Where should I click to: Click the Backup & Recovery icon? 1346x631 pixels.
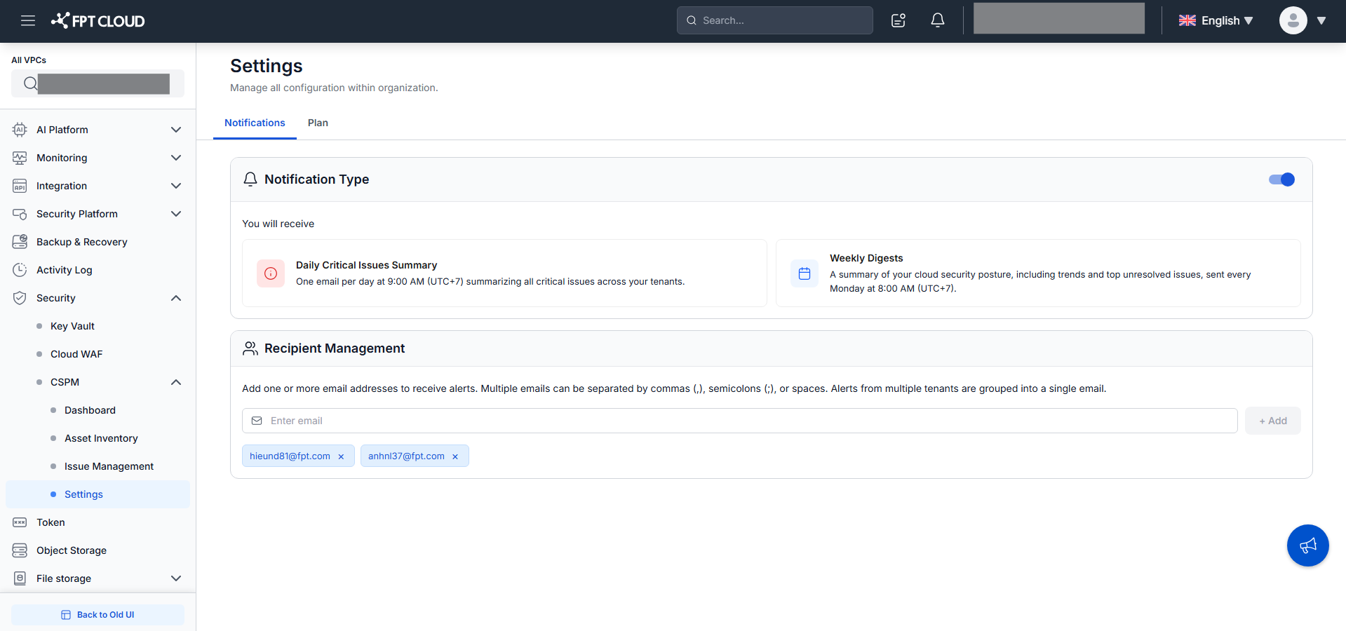tap(20, 242)
